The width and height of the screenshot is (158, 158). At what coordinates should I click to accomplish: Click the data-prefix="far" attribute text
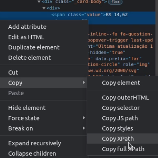[118, 58]
